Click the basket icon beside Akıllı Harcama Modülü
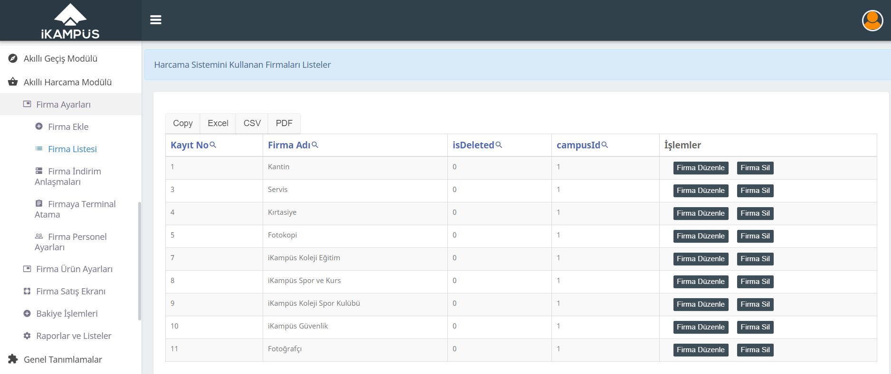Image resolution: width=891 pixels, height=374 pixels. pos(13,82)
